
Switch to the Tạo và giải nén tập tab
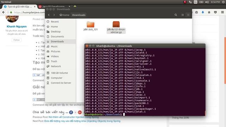(20, 7)
